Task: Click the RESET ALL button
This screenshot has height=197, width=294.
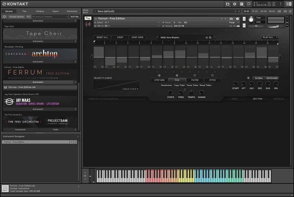Action: [x=102, y=37]
